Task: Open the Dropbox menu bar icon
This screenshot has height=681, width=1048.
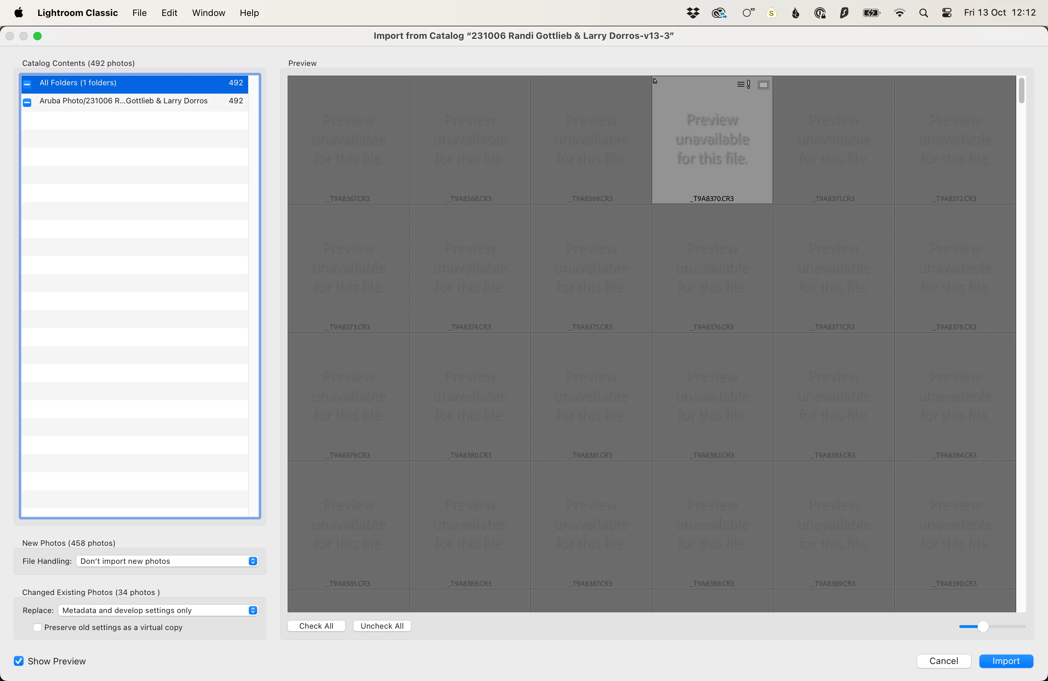Action: tap(693, 13)
